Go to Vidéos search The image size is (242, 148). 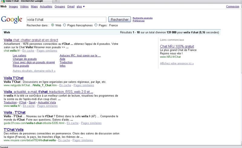click(x=24, y=6)
